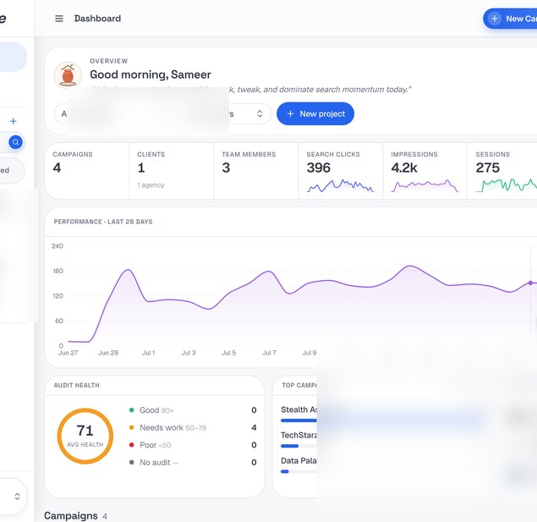Open the Clients stat card
This screenshot has height=522, width=537.
click(x=171, y=171)
